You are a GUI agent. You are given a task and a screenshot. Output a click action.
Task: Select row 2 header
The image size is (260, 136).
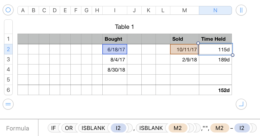tap(8, 49)
